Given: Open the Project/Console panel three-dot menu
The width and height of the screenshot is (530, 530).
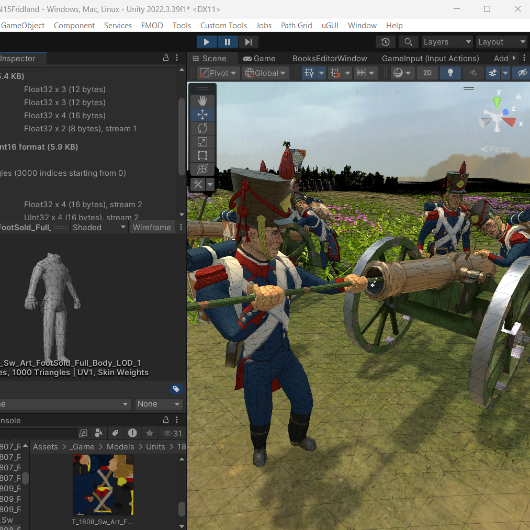Looking at the screenshot, I should (177, 420).
